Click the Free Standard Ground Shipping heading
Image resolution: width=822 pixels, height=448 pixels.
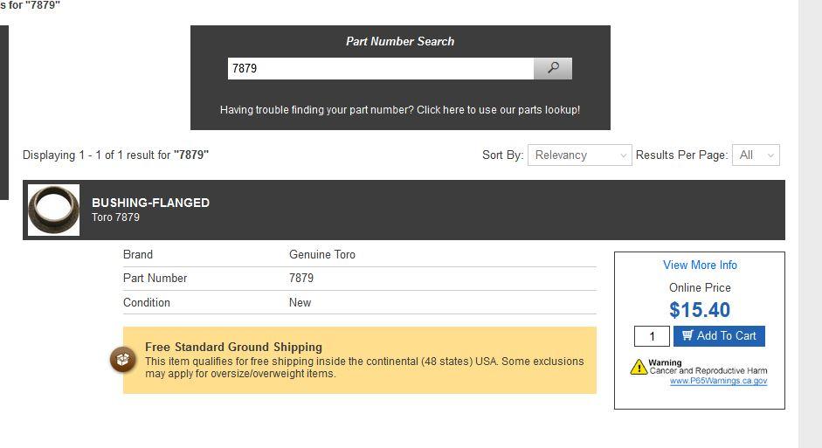pos(233,347)
